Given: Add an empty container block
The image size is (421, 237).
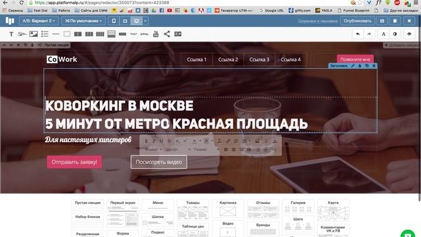Looking at the screenshot, I should 67,34.
